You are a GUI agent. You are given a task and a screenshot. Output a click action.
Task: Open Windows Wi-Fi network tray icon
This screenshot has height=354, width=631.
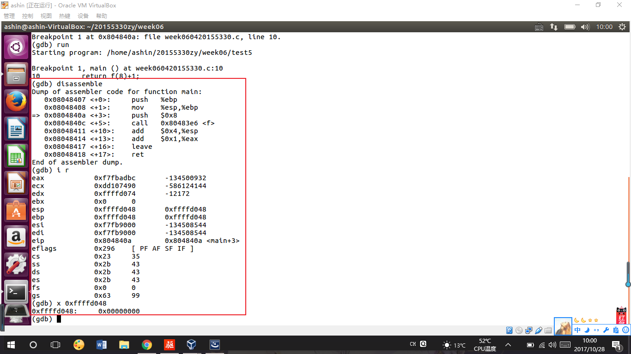point(542,345)
